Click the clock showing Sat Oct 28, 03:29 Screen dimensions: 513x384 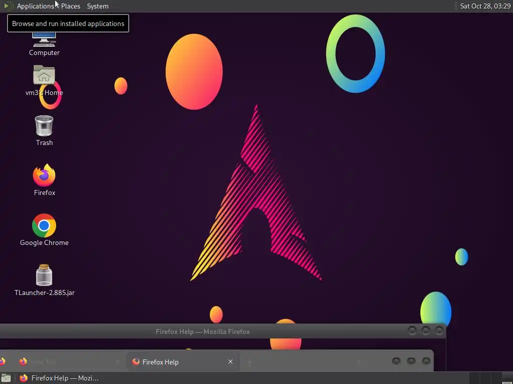(485, 6)
